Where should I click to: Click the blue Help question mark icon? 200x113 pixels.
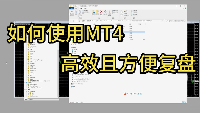[186, 8]
